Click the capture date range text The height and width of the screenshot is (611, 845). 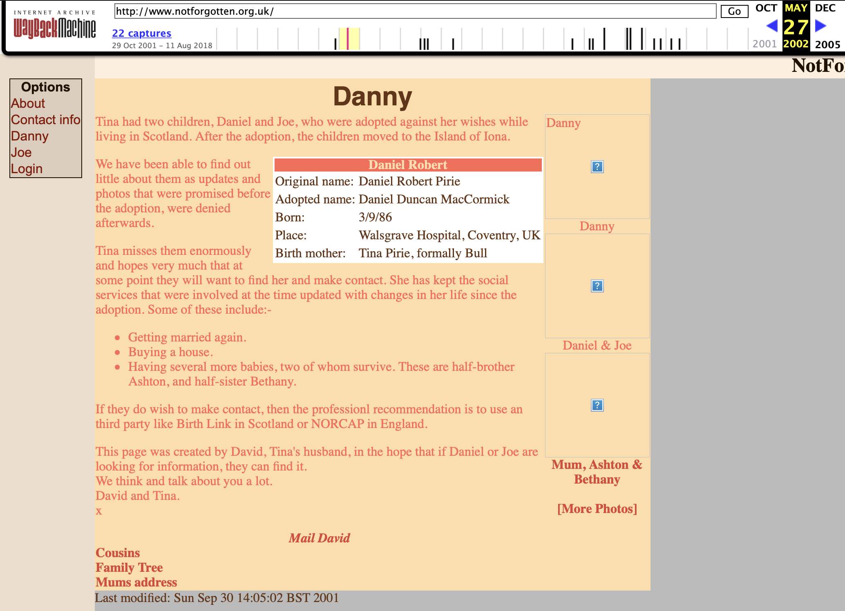(x=162, y=45)
